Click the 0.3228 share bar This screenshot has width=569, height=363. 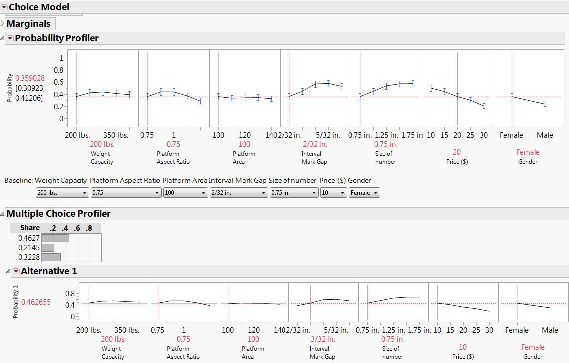[x=51, y=257]
